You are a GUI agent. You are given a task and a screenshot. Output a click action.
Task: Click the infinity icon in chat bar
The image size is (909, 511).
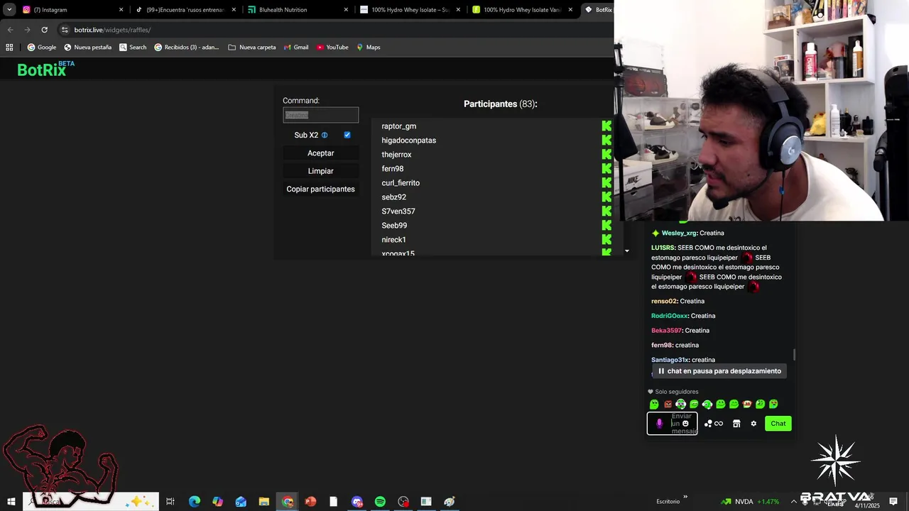[x=719, y=424]
